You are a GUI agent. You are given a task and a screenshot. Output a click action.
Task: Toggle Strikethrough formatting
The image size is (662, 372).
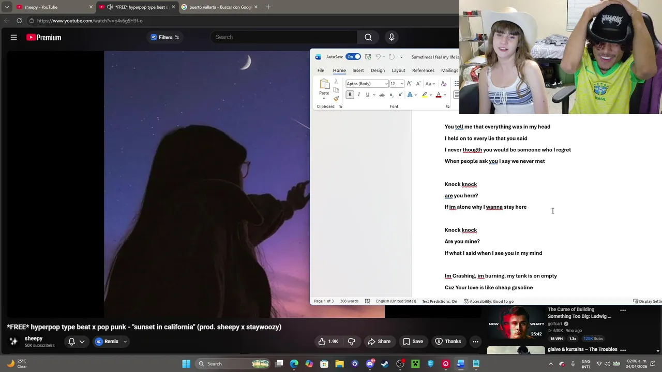pyautogui.click(x=382, y=95)
